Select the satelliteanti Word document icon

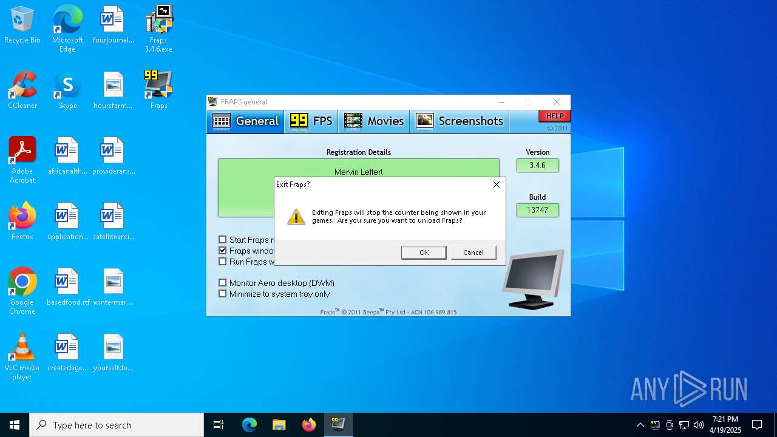pyautogui.click(x=113, y=222)
